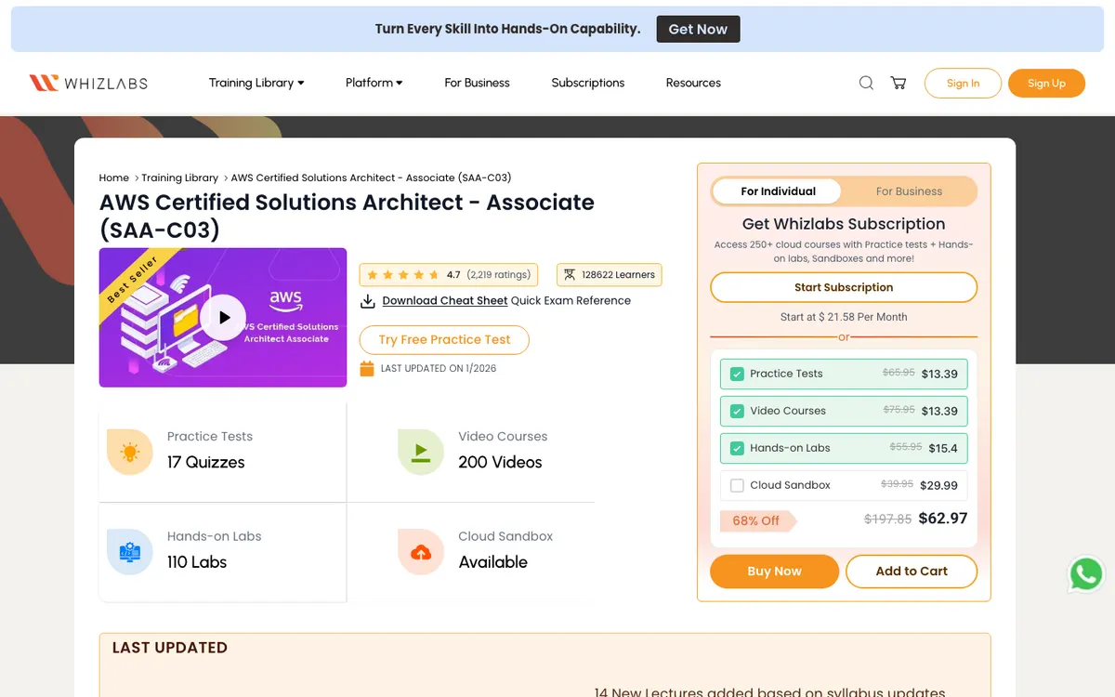The width and height of the screenshot is (1115, 697).
Task: Play the course preview video
Action: pyautogui.click(x=224, y=317)
